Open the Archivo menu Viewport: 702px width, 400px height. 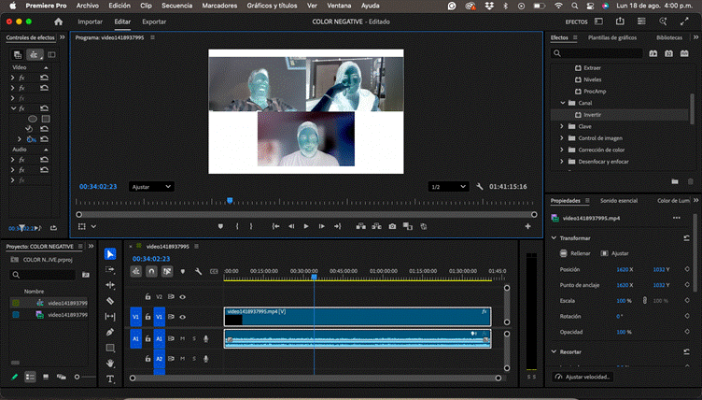pos(88,6)
